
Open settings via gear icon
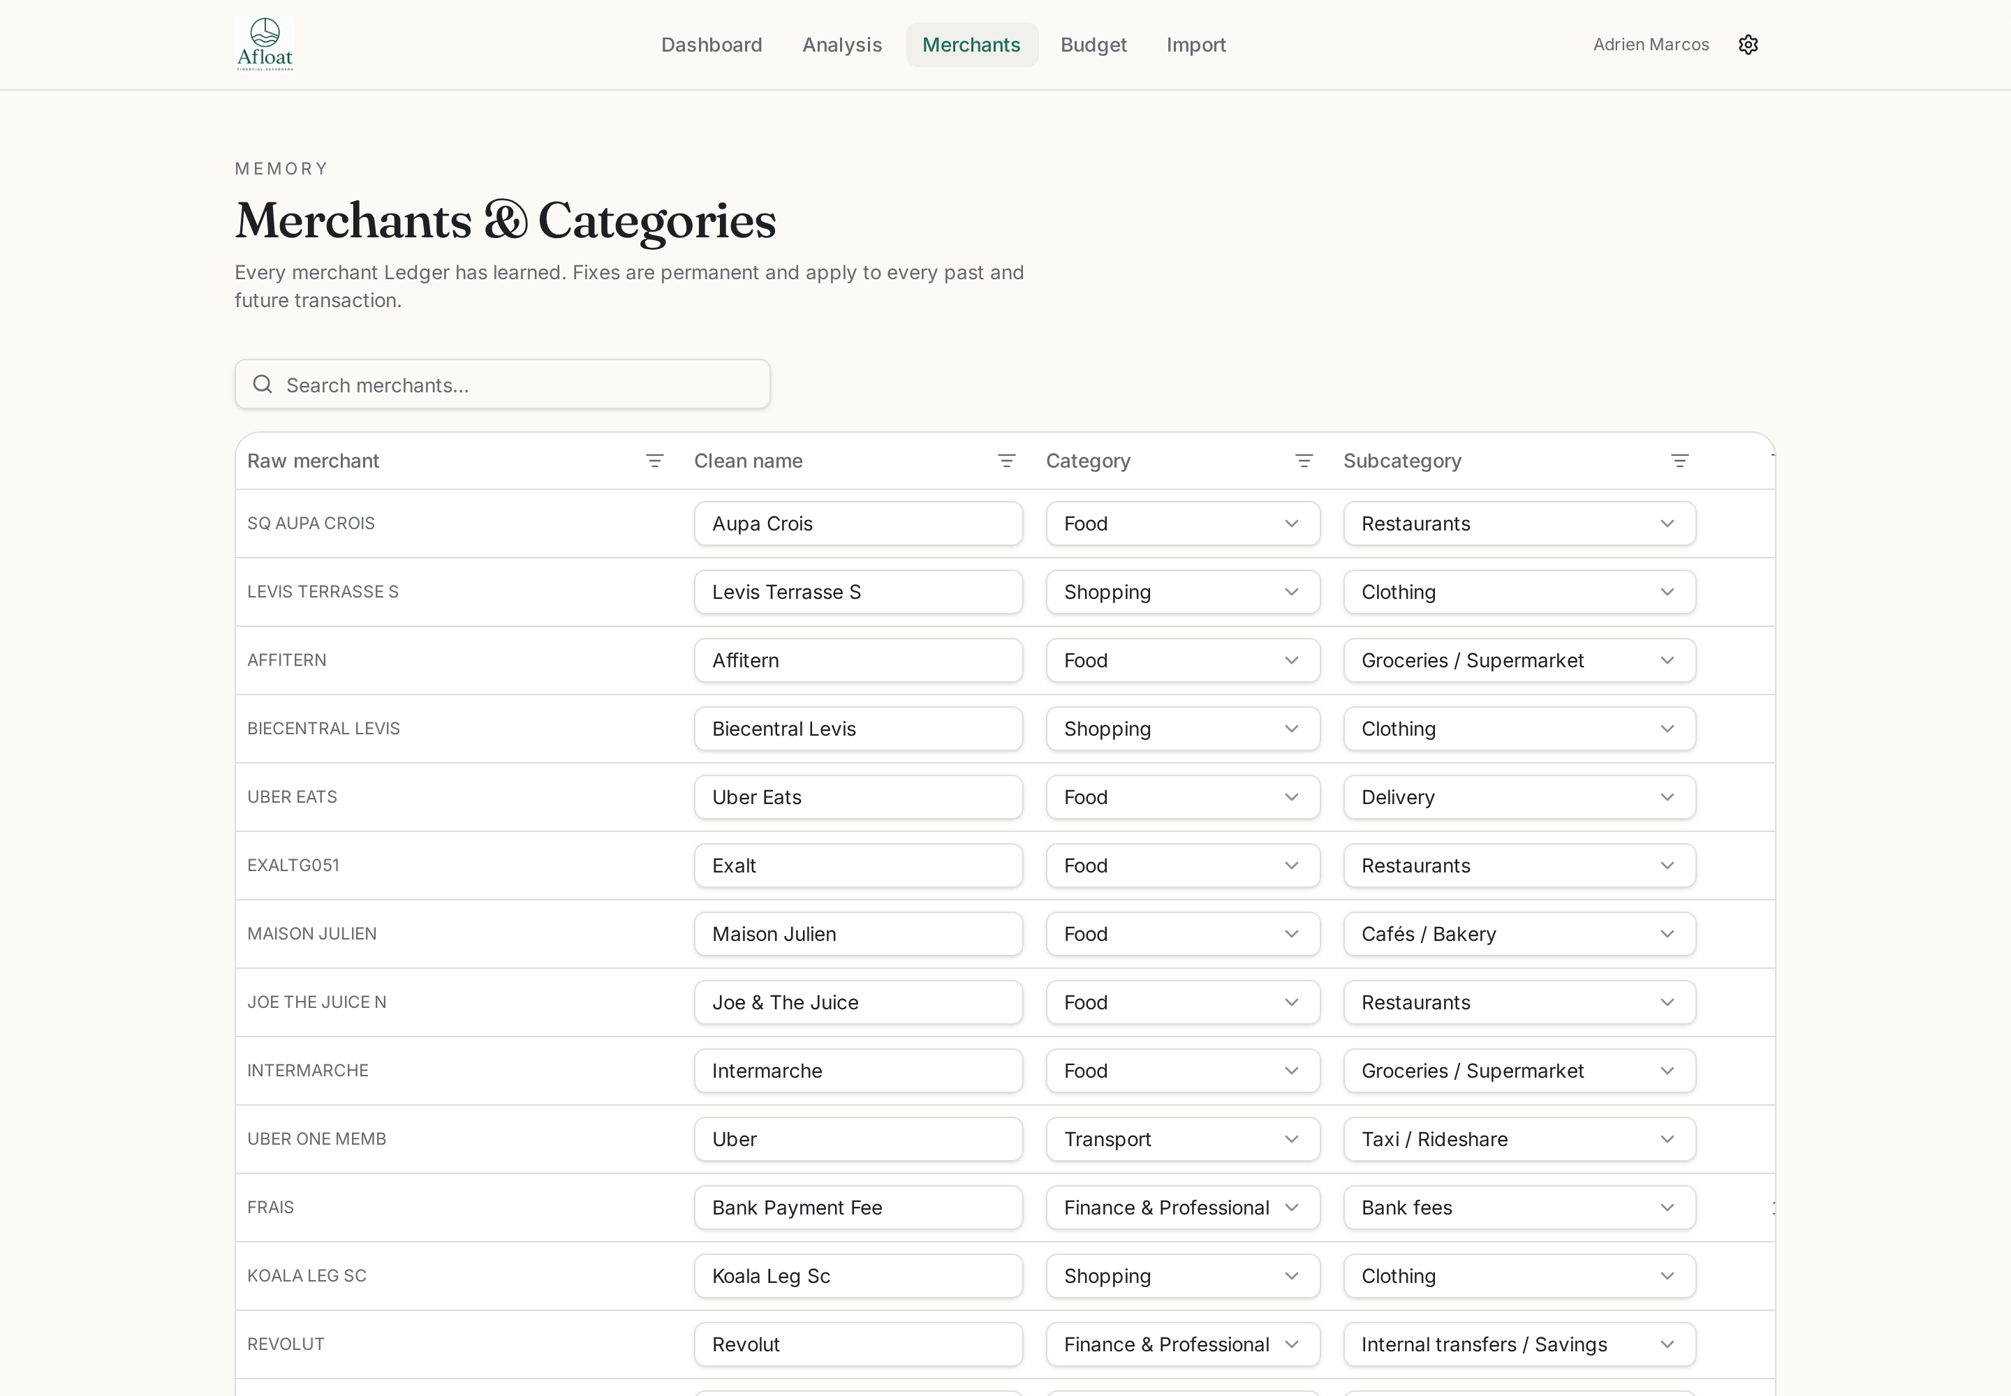1748,45
